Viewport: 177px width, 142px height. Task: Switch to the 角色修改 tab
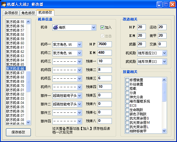(28, 13)
